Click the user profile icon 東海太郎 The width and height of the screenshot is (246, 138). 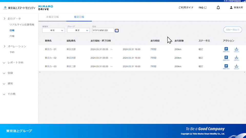point(236,7)
